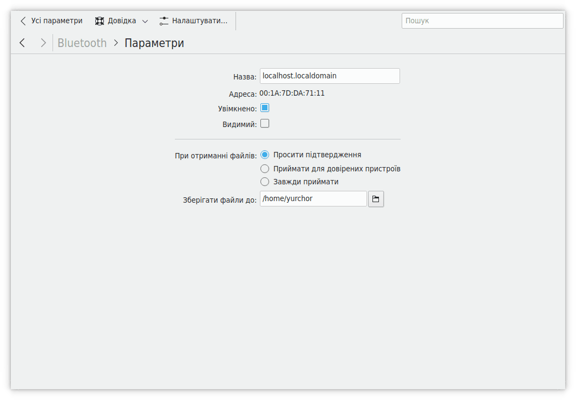Click the Налаштувати sliders icon

164,21
